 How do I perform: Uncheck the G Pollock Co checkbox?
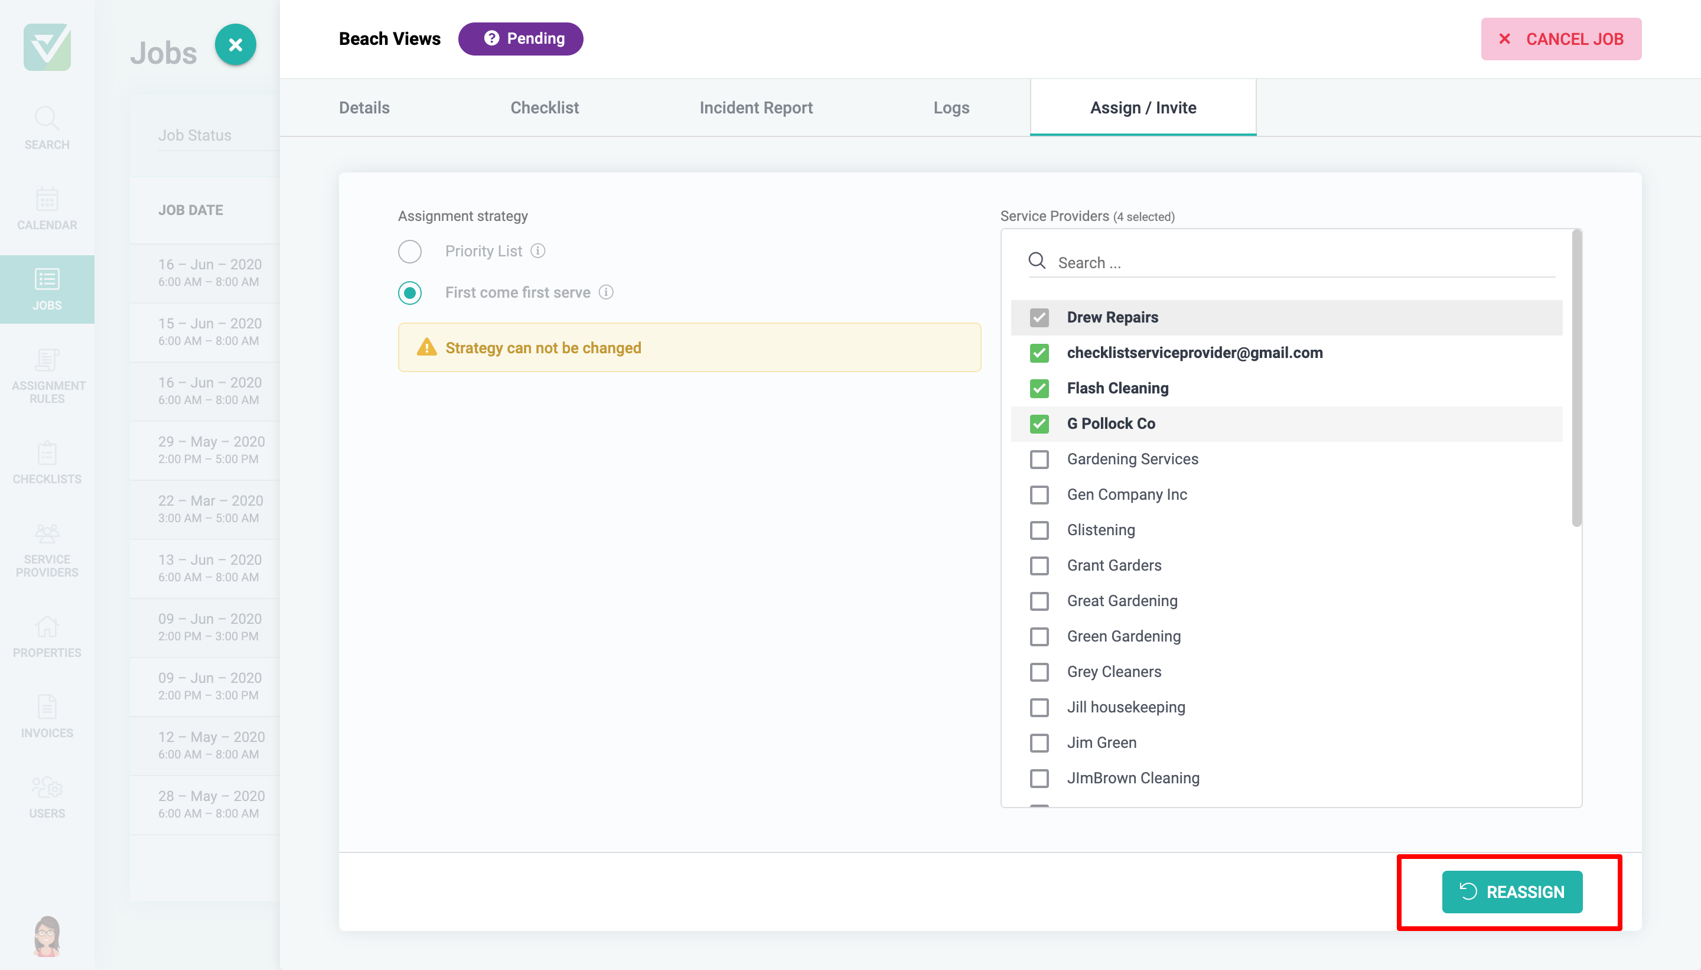[1039, 424]
